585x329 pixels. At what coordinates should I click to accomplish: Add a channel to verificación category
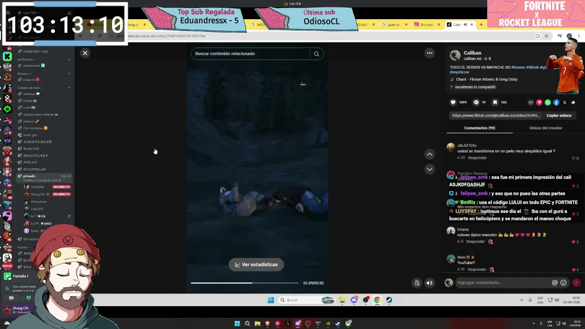tap(69, 59)
